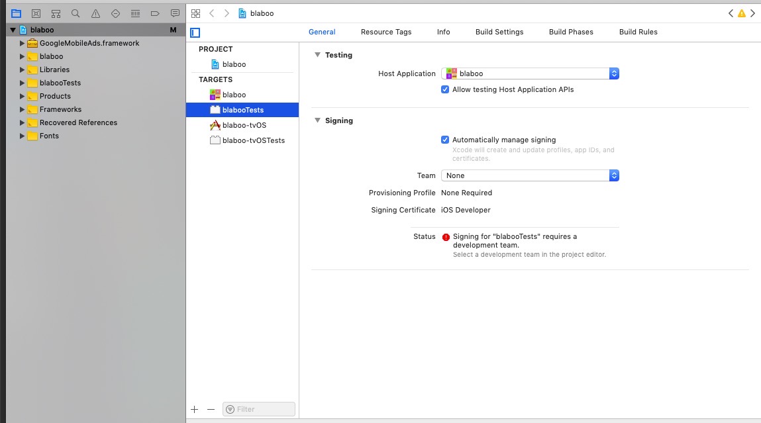Click the M source control status badge
Image resolution: width=761 pixels, height=423 pixels.
point(173,30)
